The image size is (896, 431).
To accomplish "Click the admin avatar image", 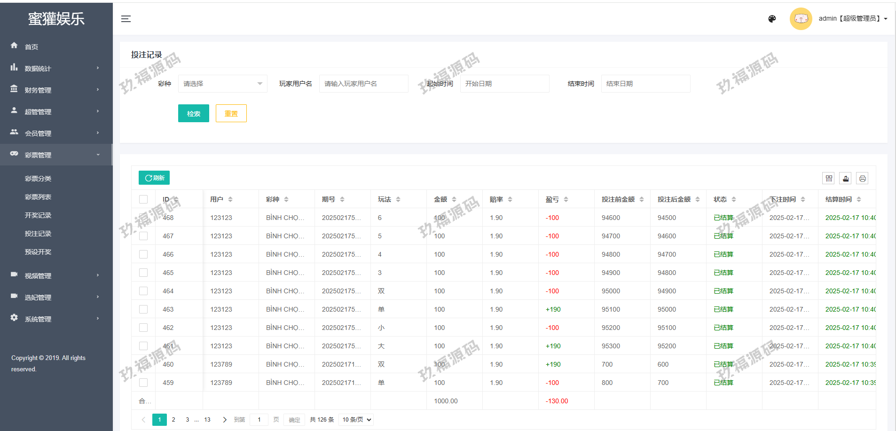I will (x=801, y=19).
